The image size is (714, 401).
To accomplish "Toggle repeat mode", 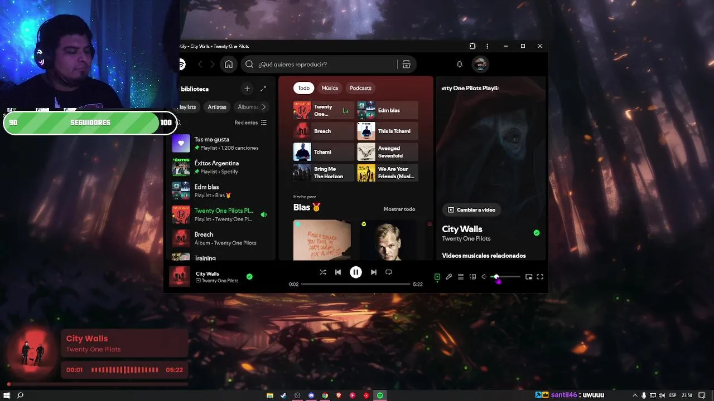I will [x=389, y=272].
